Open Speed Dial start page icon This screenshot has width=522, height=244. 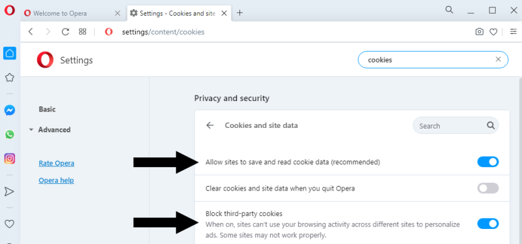coord(82,31)
